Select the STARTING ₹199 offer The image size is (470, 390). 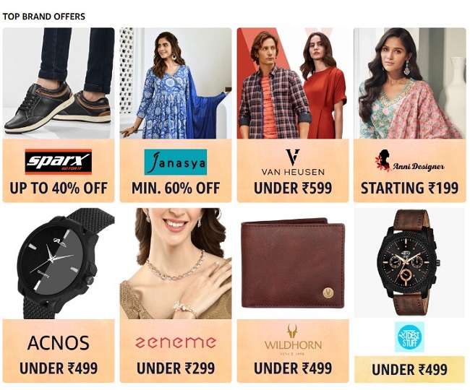409,188
